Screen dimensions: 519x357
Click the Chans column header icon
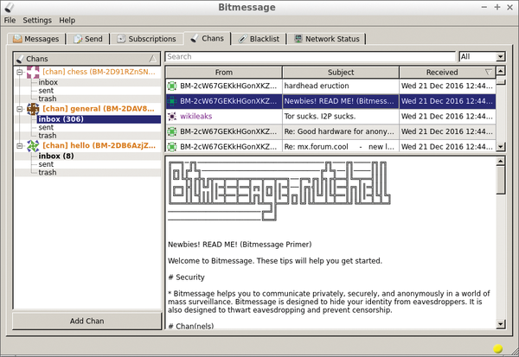[20, 59]
